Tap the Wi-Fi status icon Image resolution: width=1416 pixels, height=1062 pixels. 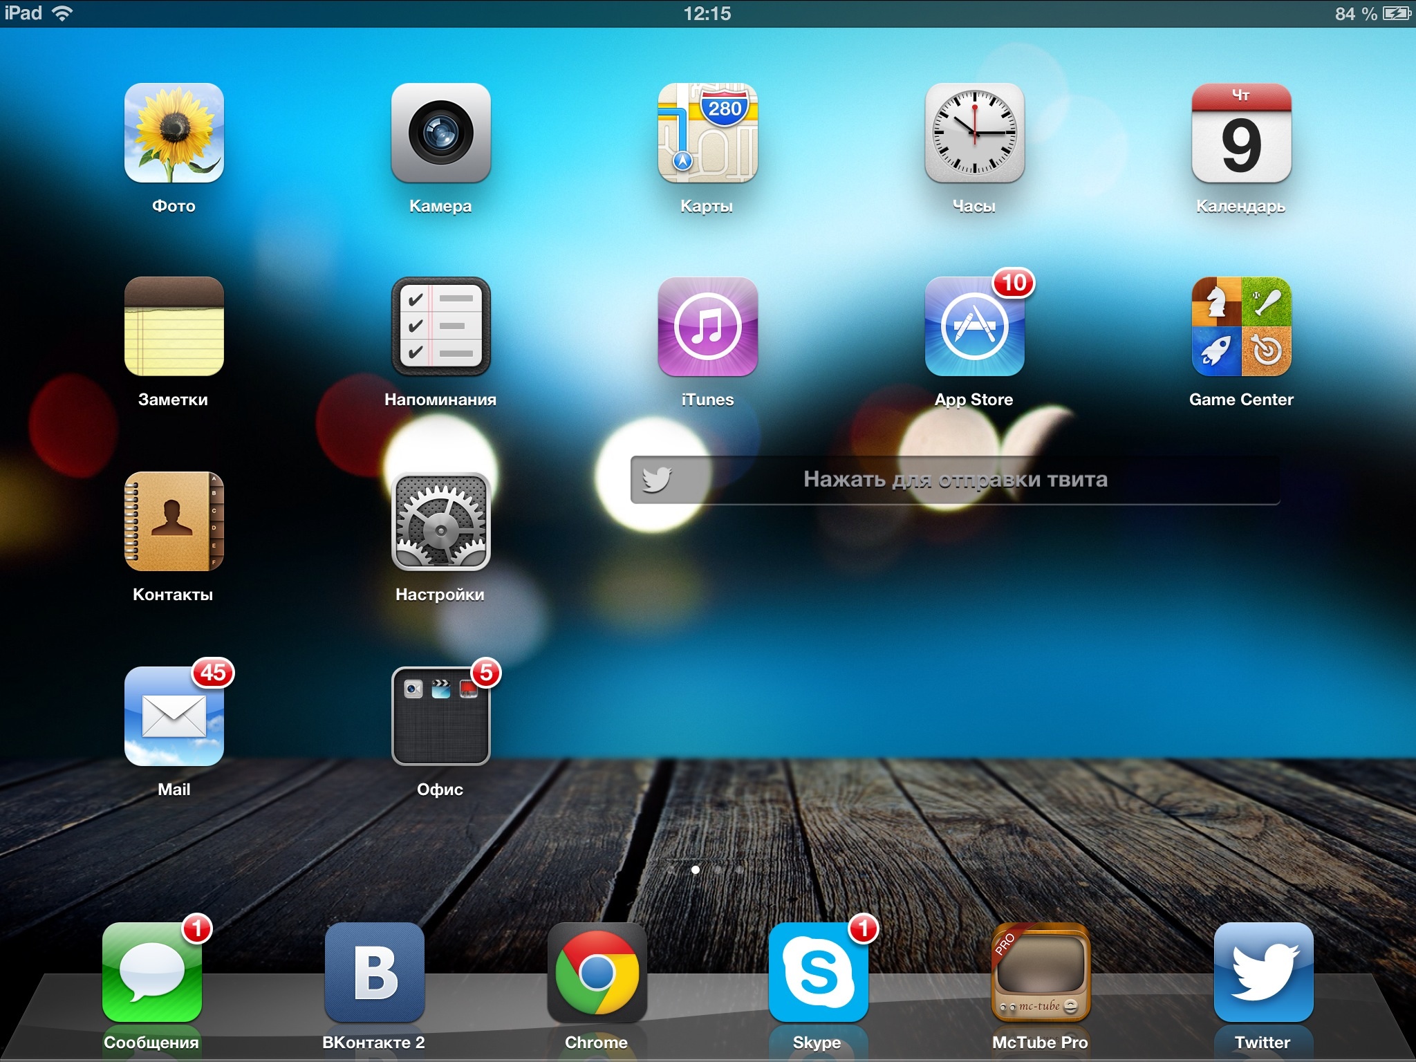62,13
